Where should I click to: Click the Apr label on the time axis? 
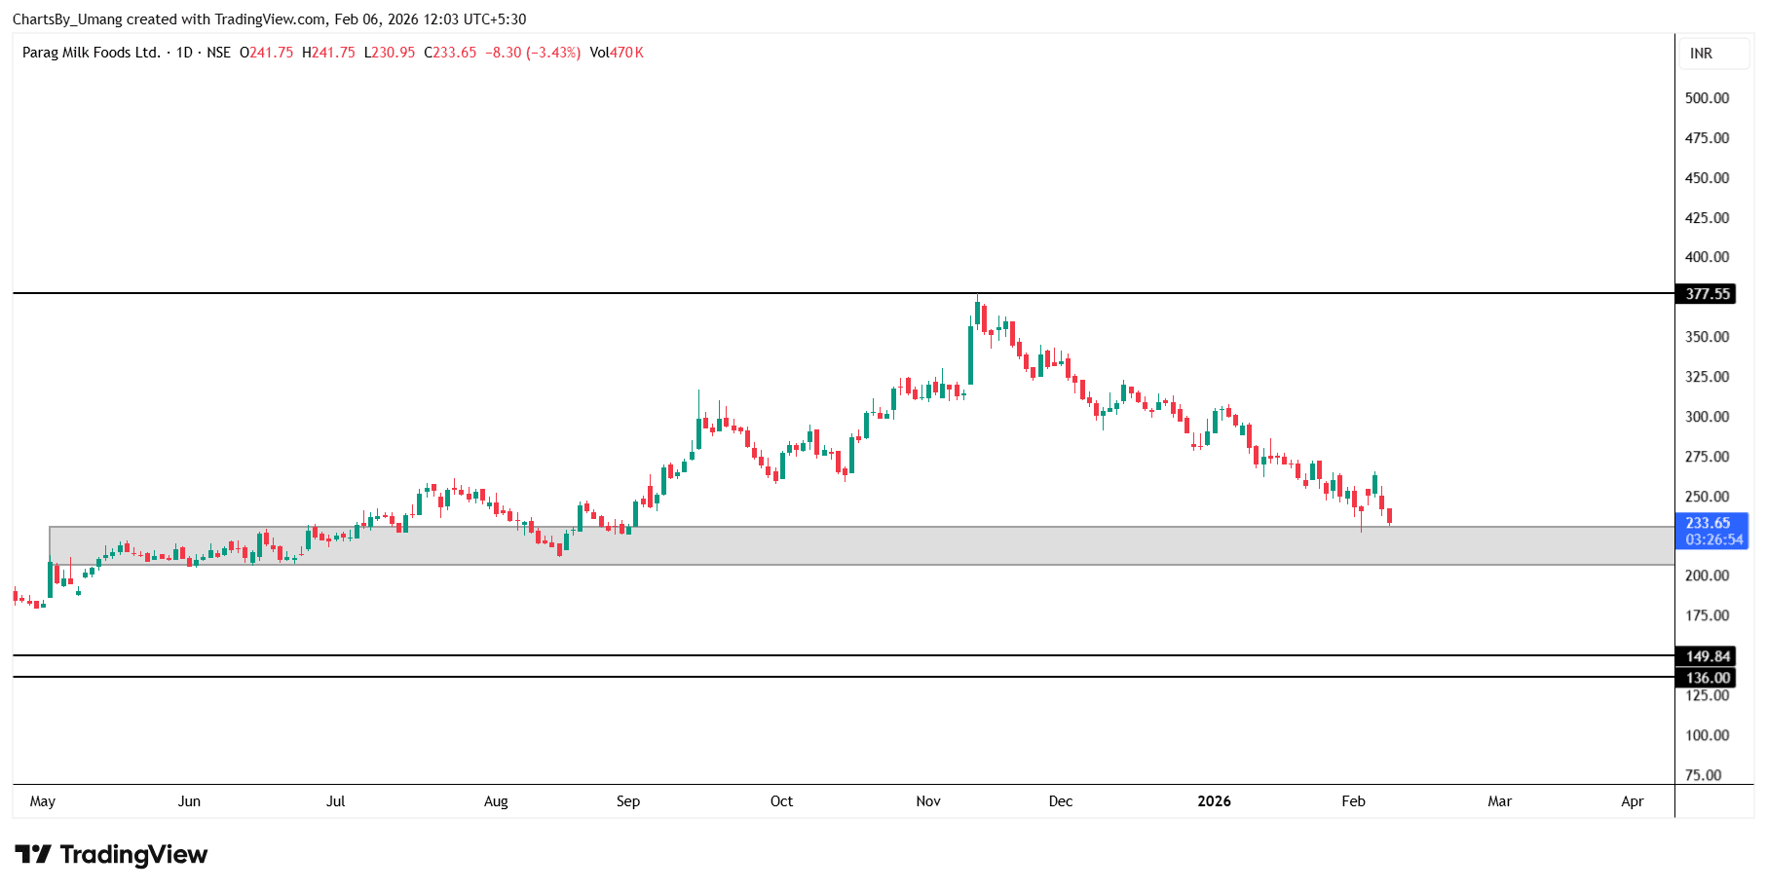pos(1632,801)
